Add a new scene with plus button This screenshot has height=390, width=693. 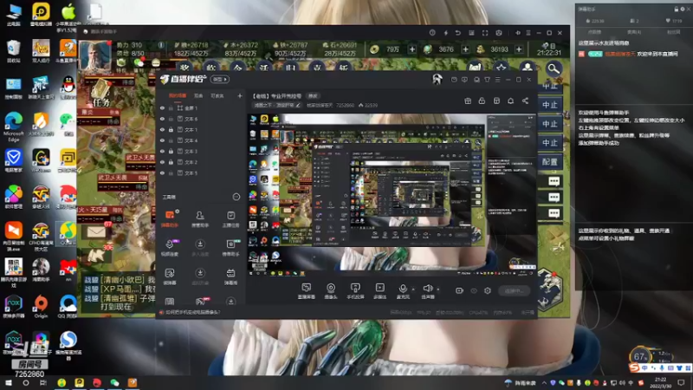240,95
